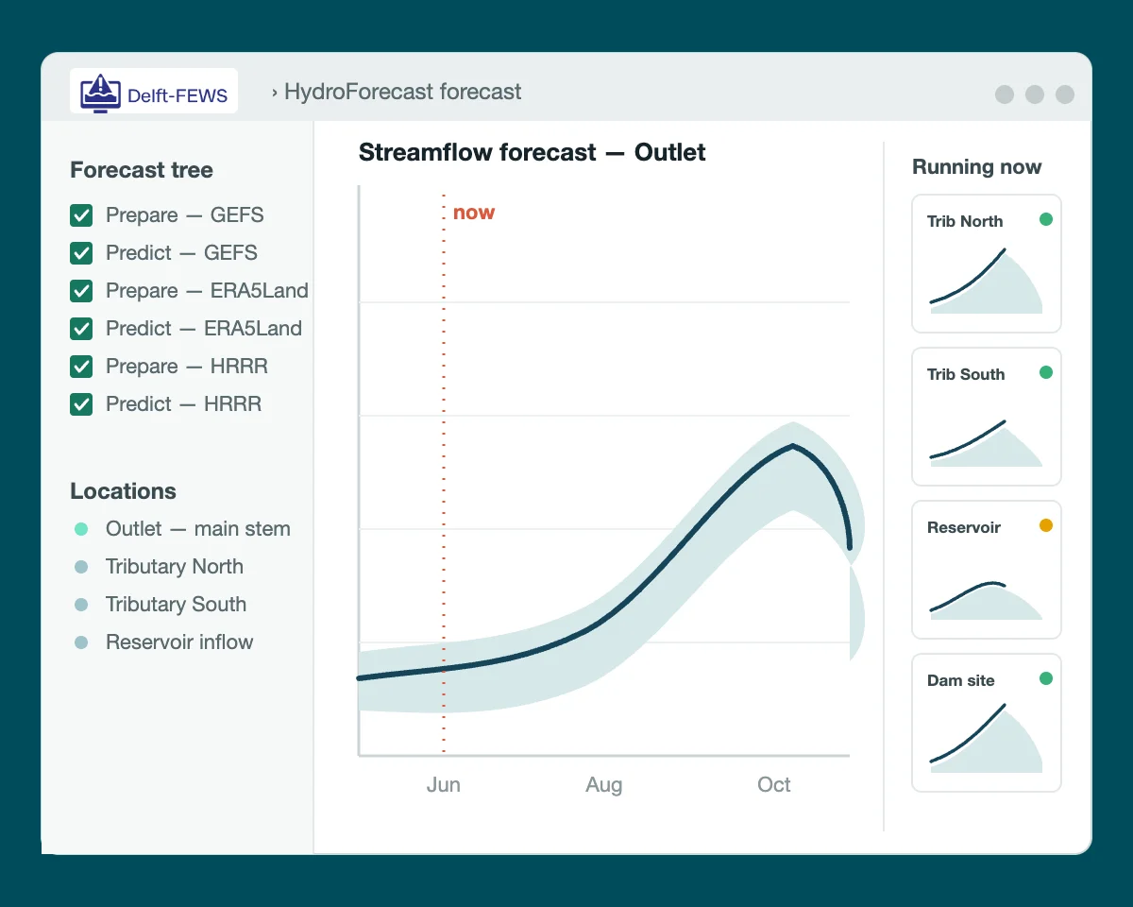Select Tributary South in Locations list

(176, 605)
